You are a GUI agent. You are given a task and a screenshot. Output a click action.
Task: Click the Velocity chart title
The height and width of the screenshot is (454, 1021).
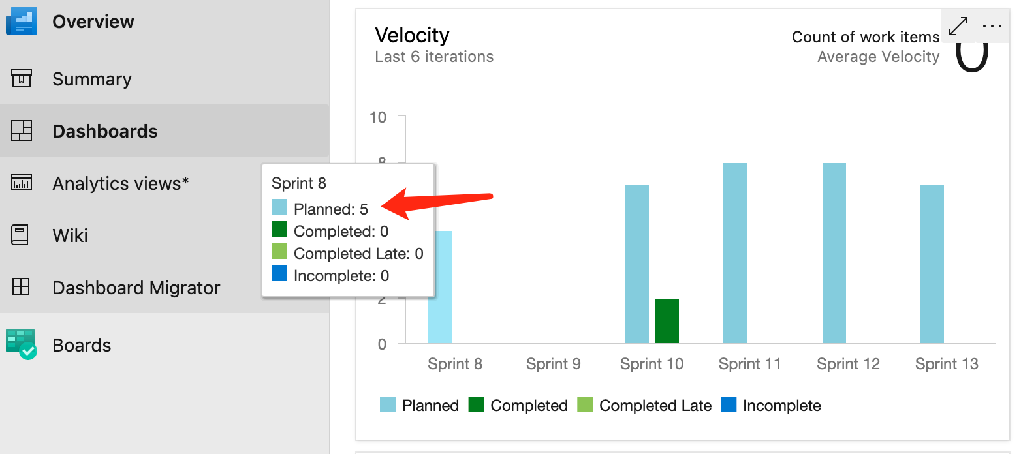tap(413, 35)
